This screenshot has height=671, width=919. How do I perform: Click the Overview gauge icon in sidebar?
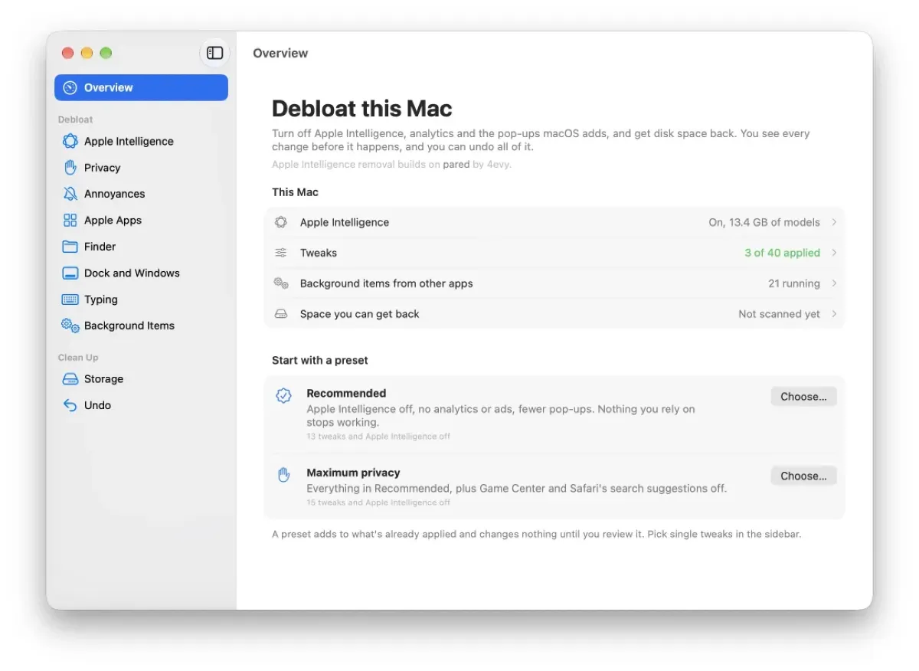[70, 87]
